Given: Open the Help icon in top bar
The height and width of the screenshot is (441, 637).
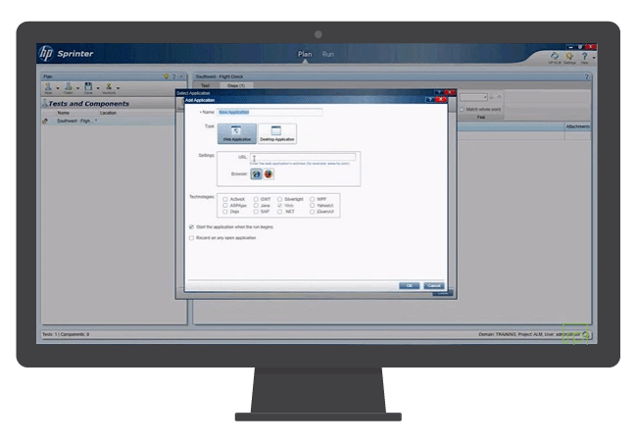Looking at the screenshot, I should pos(584,56).
